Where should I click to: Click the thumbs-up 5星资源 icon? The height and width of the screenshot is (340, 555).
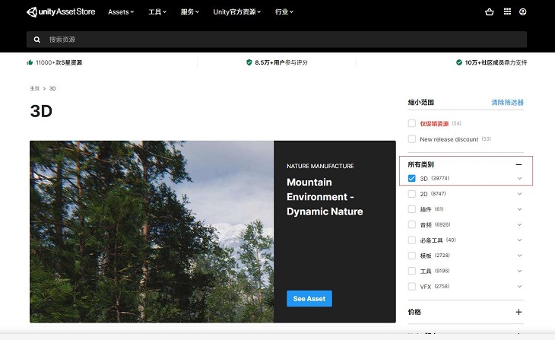coord(30,62)
